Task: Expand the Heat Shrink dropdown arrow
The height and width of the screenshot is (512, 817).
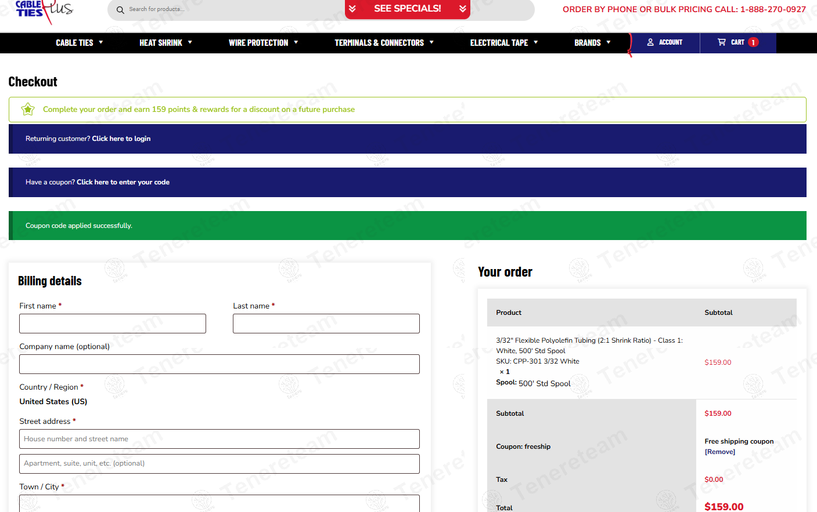Action: (x=190, y=42)
